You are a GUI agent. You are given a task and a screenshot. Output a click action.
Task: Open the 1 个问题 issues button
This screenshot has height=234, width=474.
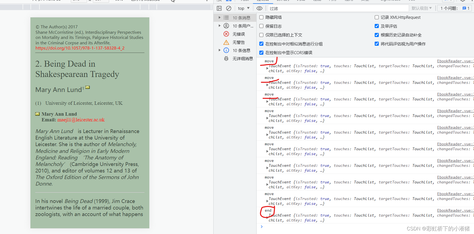click(x=454, y=8)
